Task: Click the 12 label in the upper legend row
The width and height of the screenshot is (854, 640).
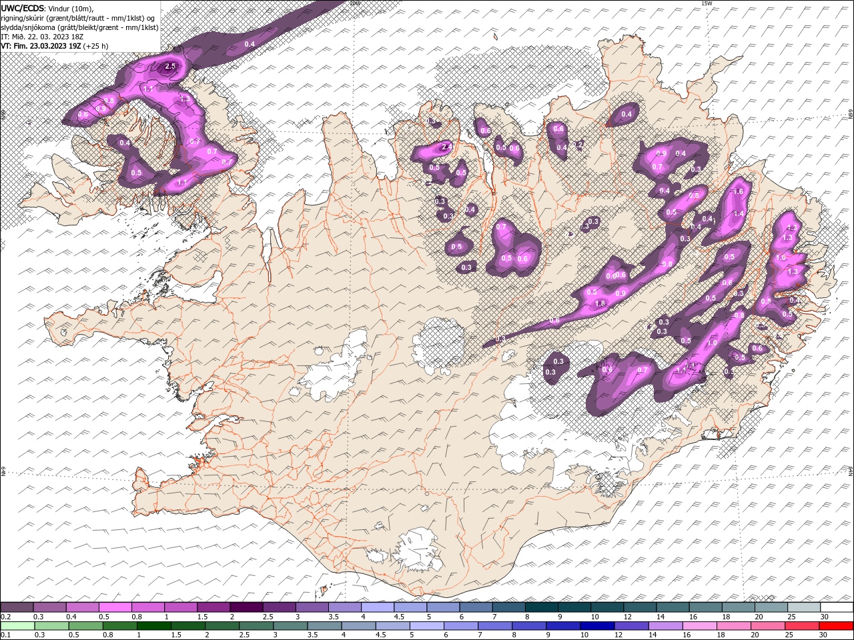Action: (627, 617)
